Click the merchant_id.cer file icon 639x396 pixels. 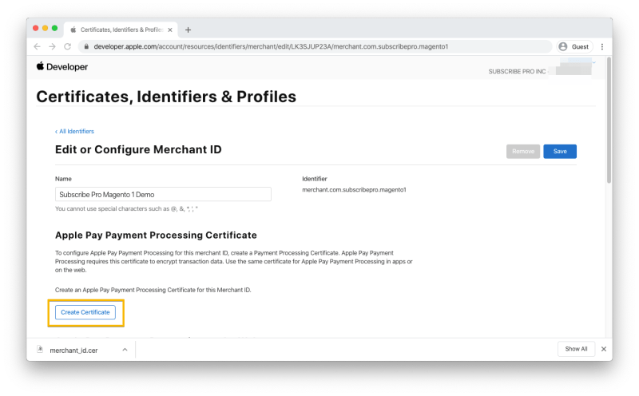tap(40, 349)
